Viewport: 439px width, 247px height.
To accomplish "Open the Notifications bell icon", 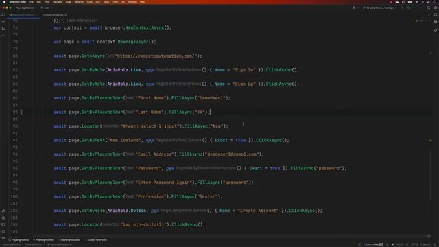I will 436,15.
